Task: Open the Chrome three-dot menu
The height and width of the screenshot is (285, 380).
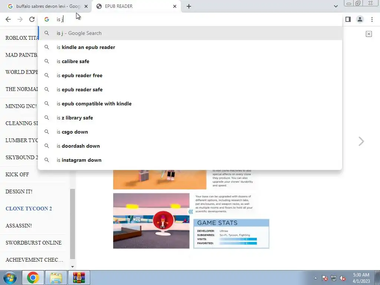Action: [372, 19]
